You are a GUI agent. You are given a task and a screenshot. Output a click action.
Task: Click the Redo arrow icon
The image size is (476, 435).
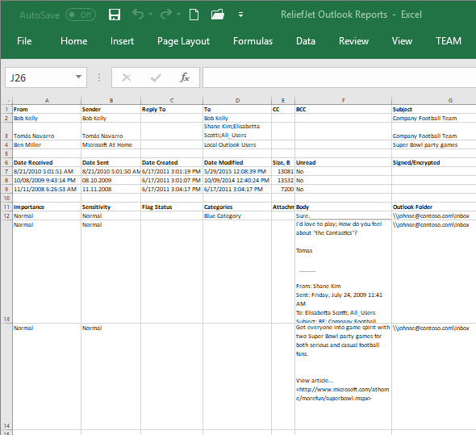point(166,14)
